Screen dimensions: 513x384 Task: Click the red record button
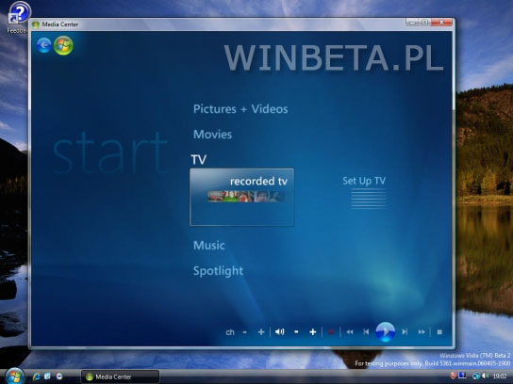[x=331, y=332]
